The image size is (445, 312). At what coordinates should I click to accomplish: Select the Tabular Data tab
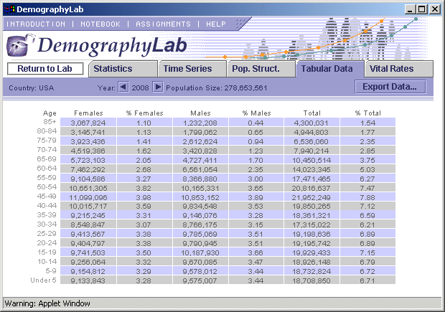click(x=330, y=69)
